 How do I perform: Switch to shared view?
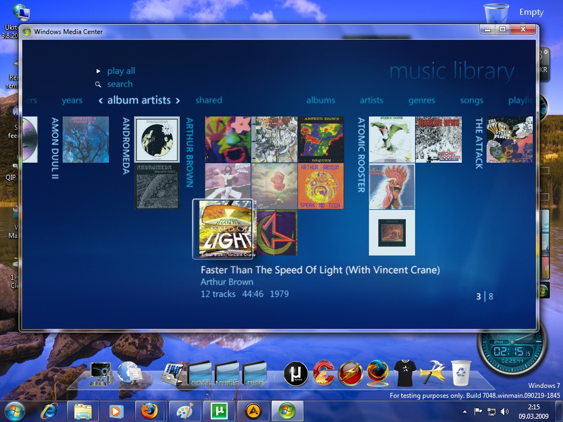[208, 100]
